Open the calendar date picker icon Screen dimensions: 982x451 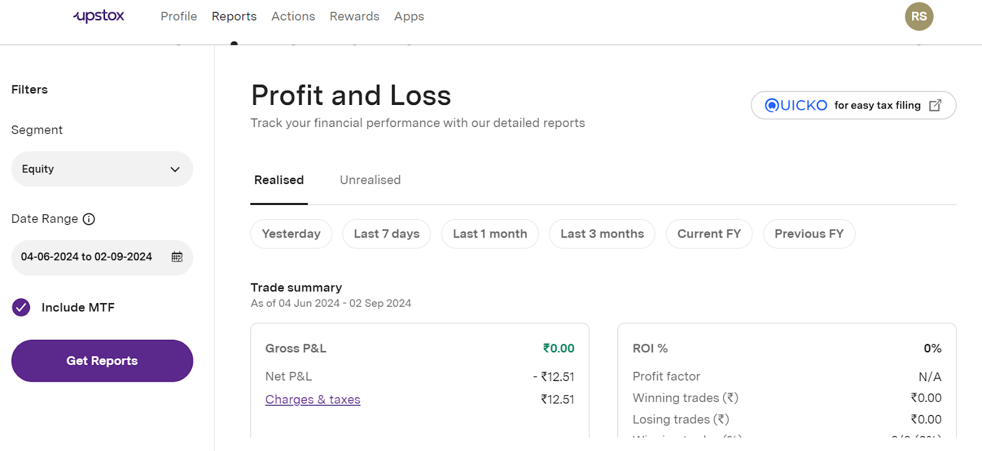[177, 257]
